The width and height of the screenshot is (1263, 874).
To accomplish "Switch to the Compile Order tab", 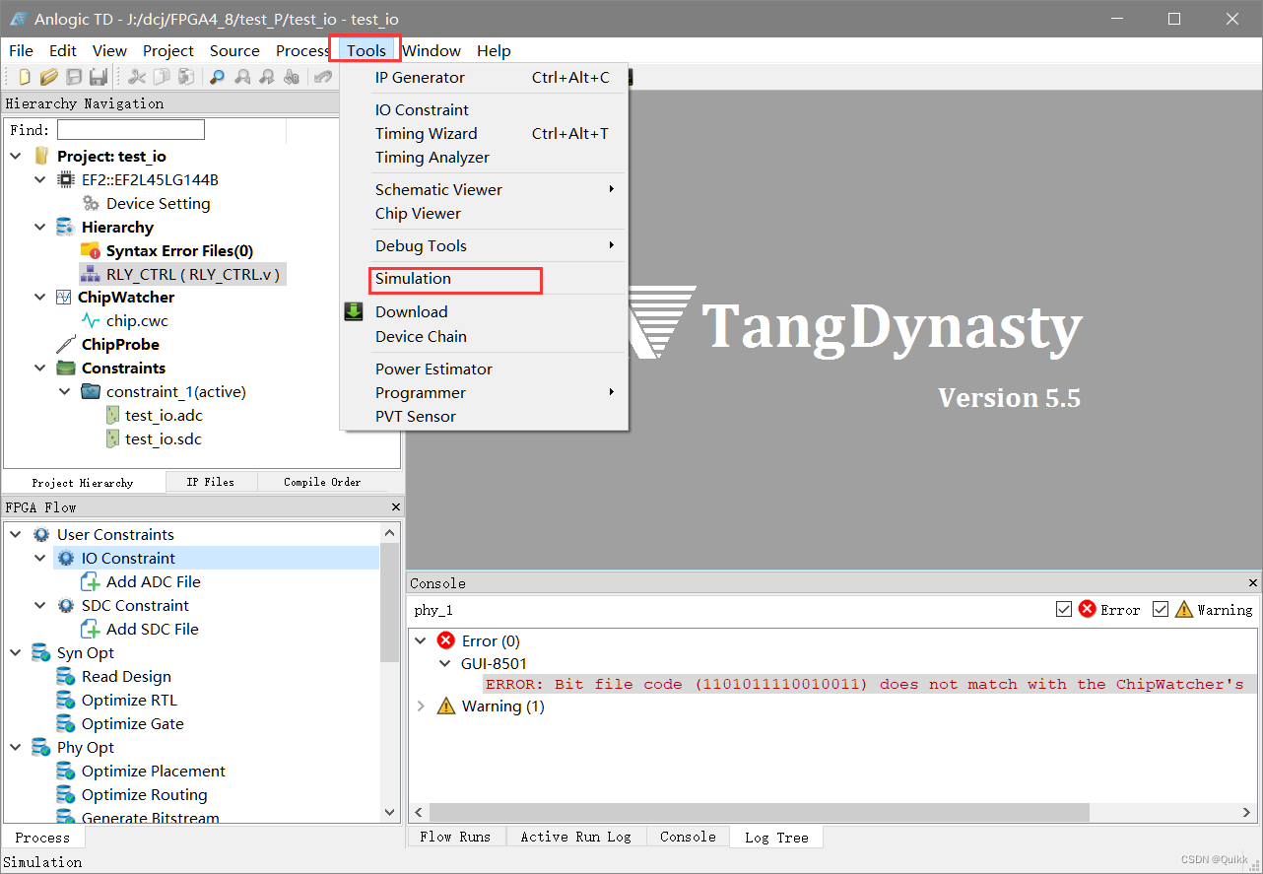I will 322,482.
